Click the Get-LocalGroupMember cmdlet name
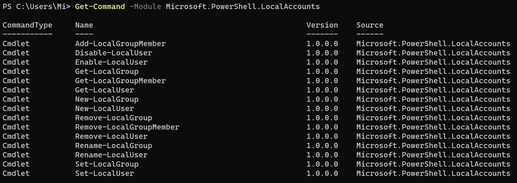 (x=120, y=81)
